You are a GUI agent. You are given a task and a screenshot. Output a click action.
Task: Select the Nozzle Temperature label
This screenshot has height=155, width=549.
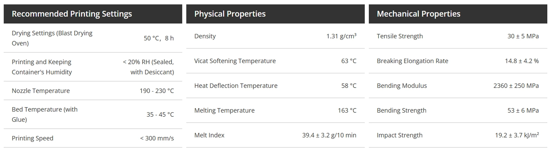coord(41,91)
